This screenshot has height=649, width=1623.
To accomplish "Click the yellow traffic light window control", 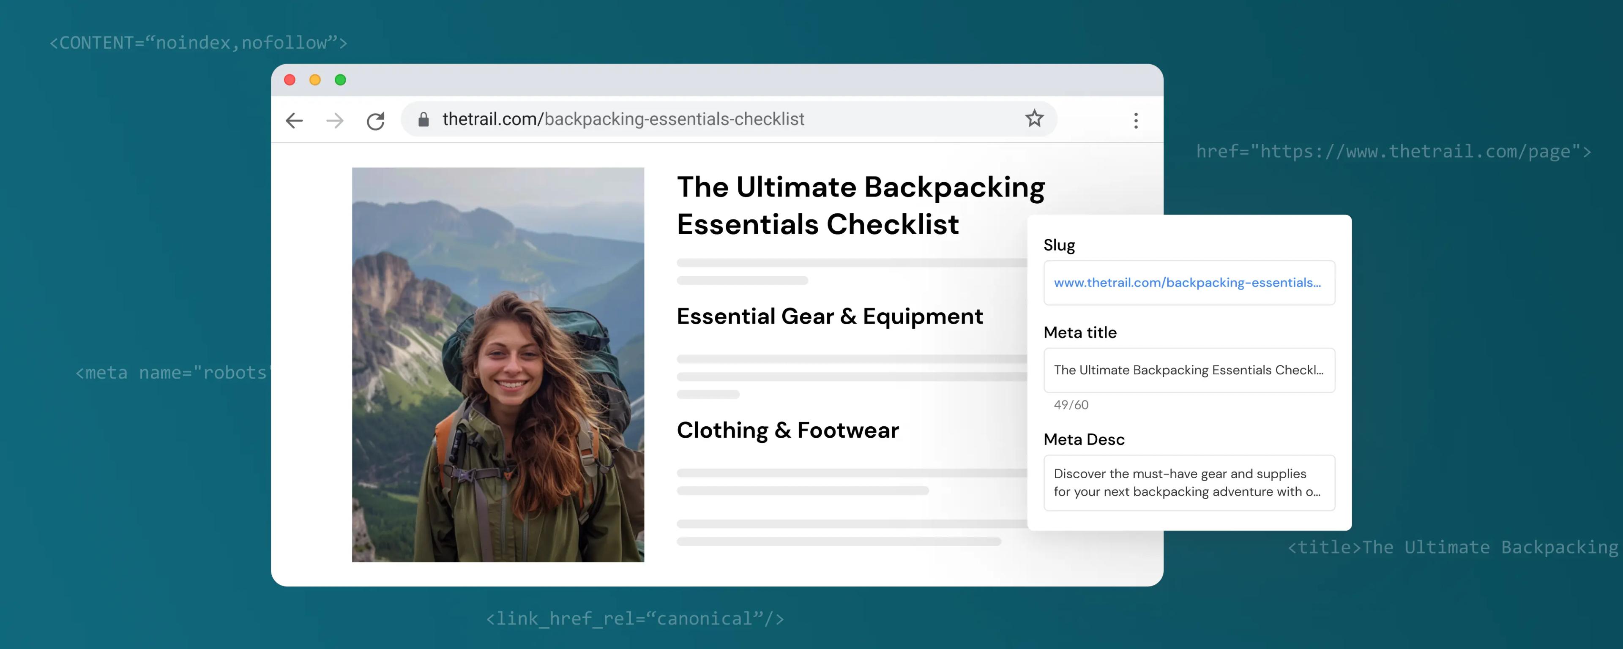I will (315, 79).
